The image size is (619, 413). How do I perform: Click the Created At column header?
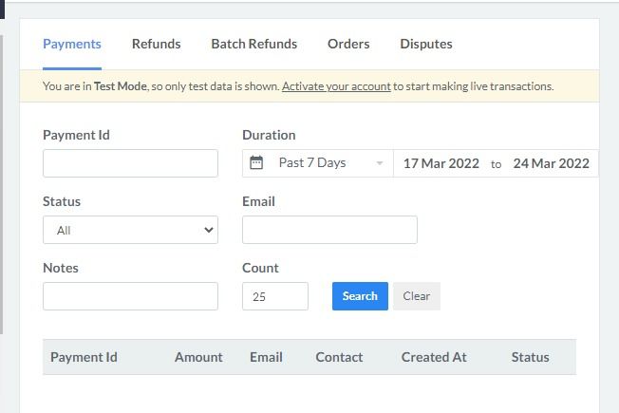coord(434,357)
